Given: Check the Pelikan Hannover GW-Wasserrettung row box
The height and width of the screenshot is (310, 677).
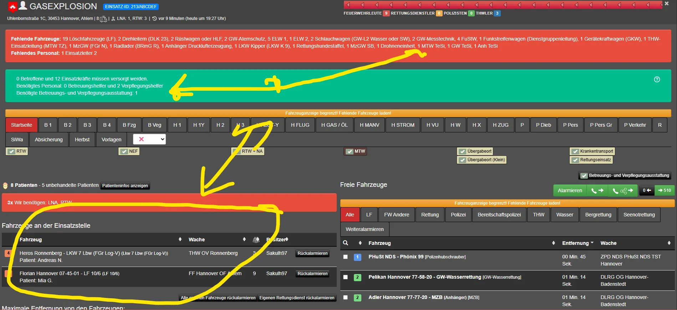Looking at the screenshot, I should (x=345, y=277).
